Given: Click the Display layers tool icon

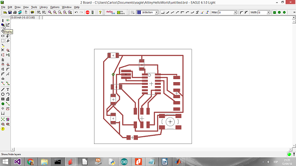Looking at the screenshot, I should [x=3, y=25].
